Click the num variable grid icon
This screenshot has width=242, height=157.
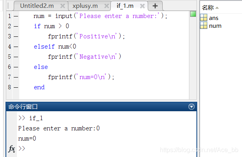[x=203, y=25]
